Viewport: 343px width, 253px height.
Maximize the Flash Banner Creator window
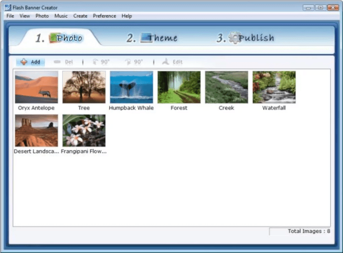(x=321, y=8)
